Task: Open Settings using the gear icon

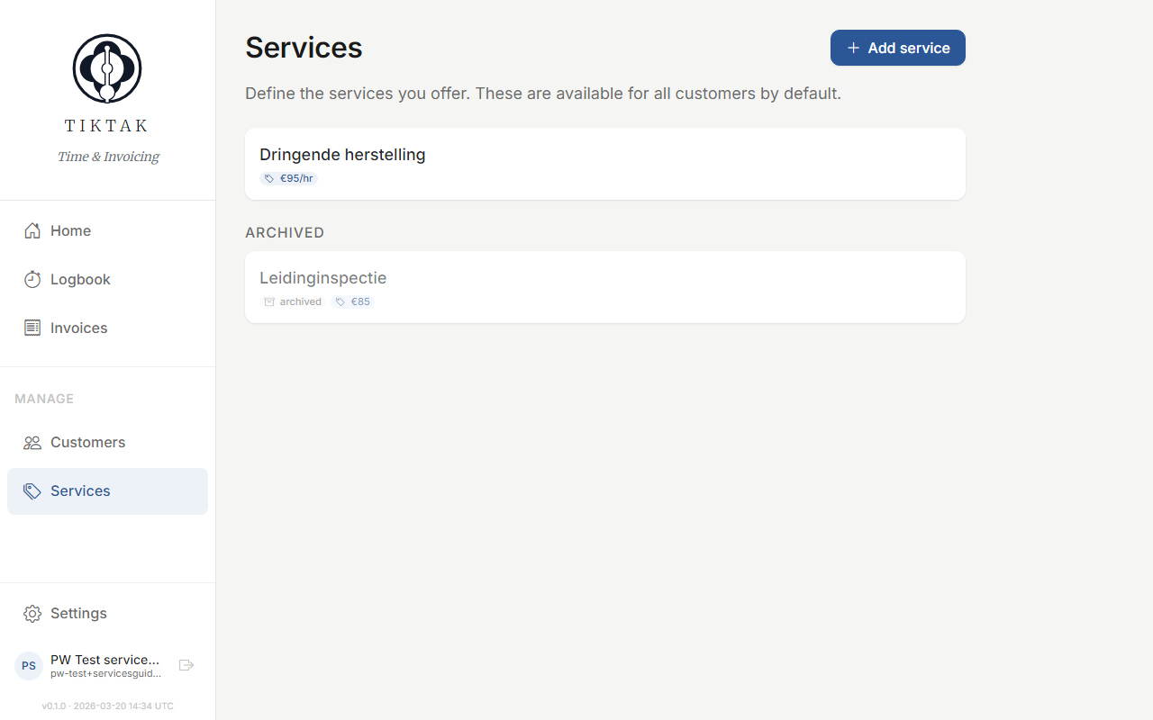Action: [x=32, y=613]
